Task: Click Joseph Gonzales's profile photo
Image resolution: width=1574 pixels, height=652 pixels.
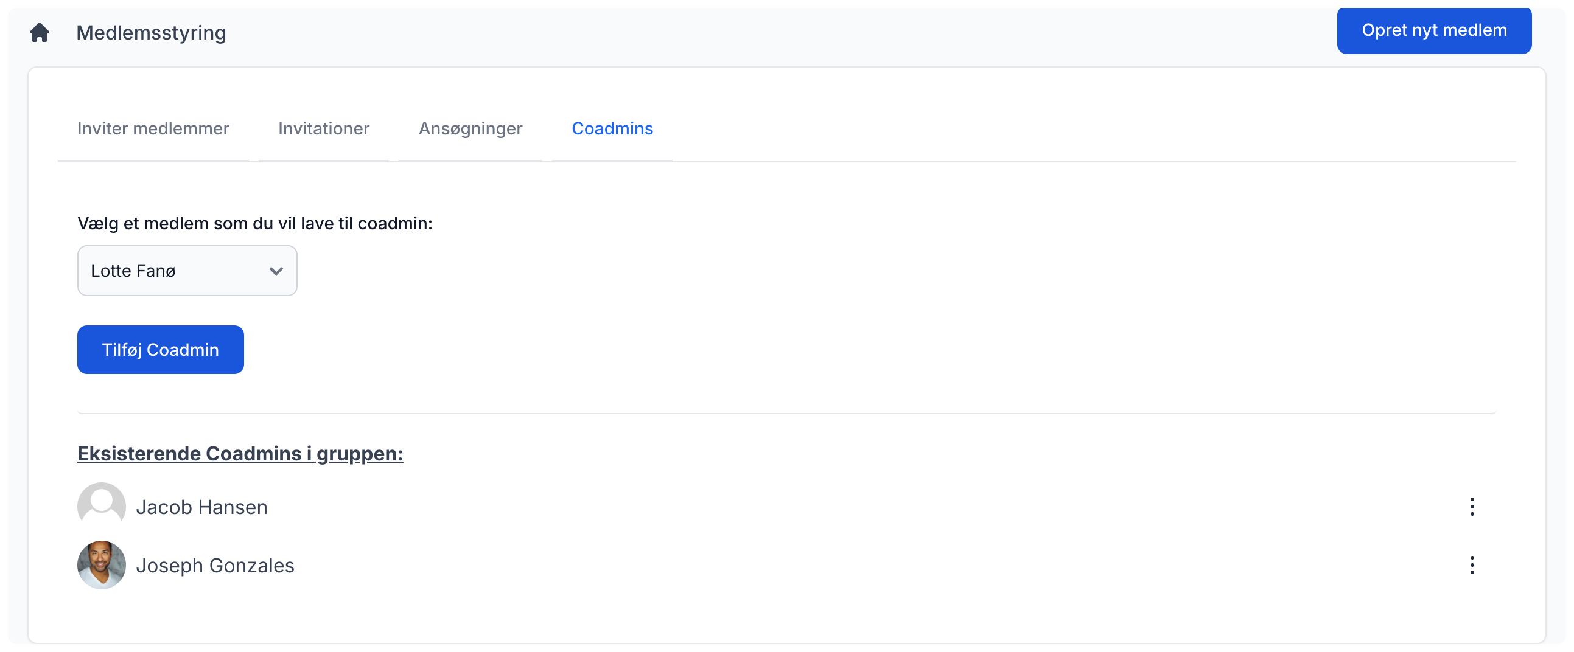Action: (102, 565)
